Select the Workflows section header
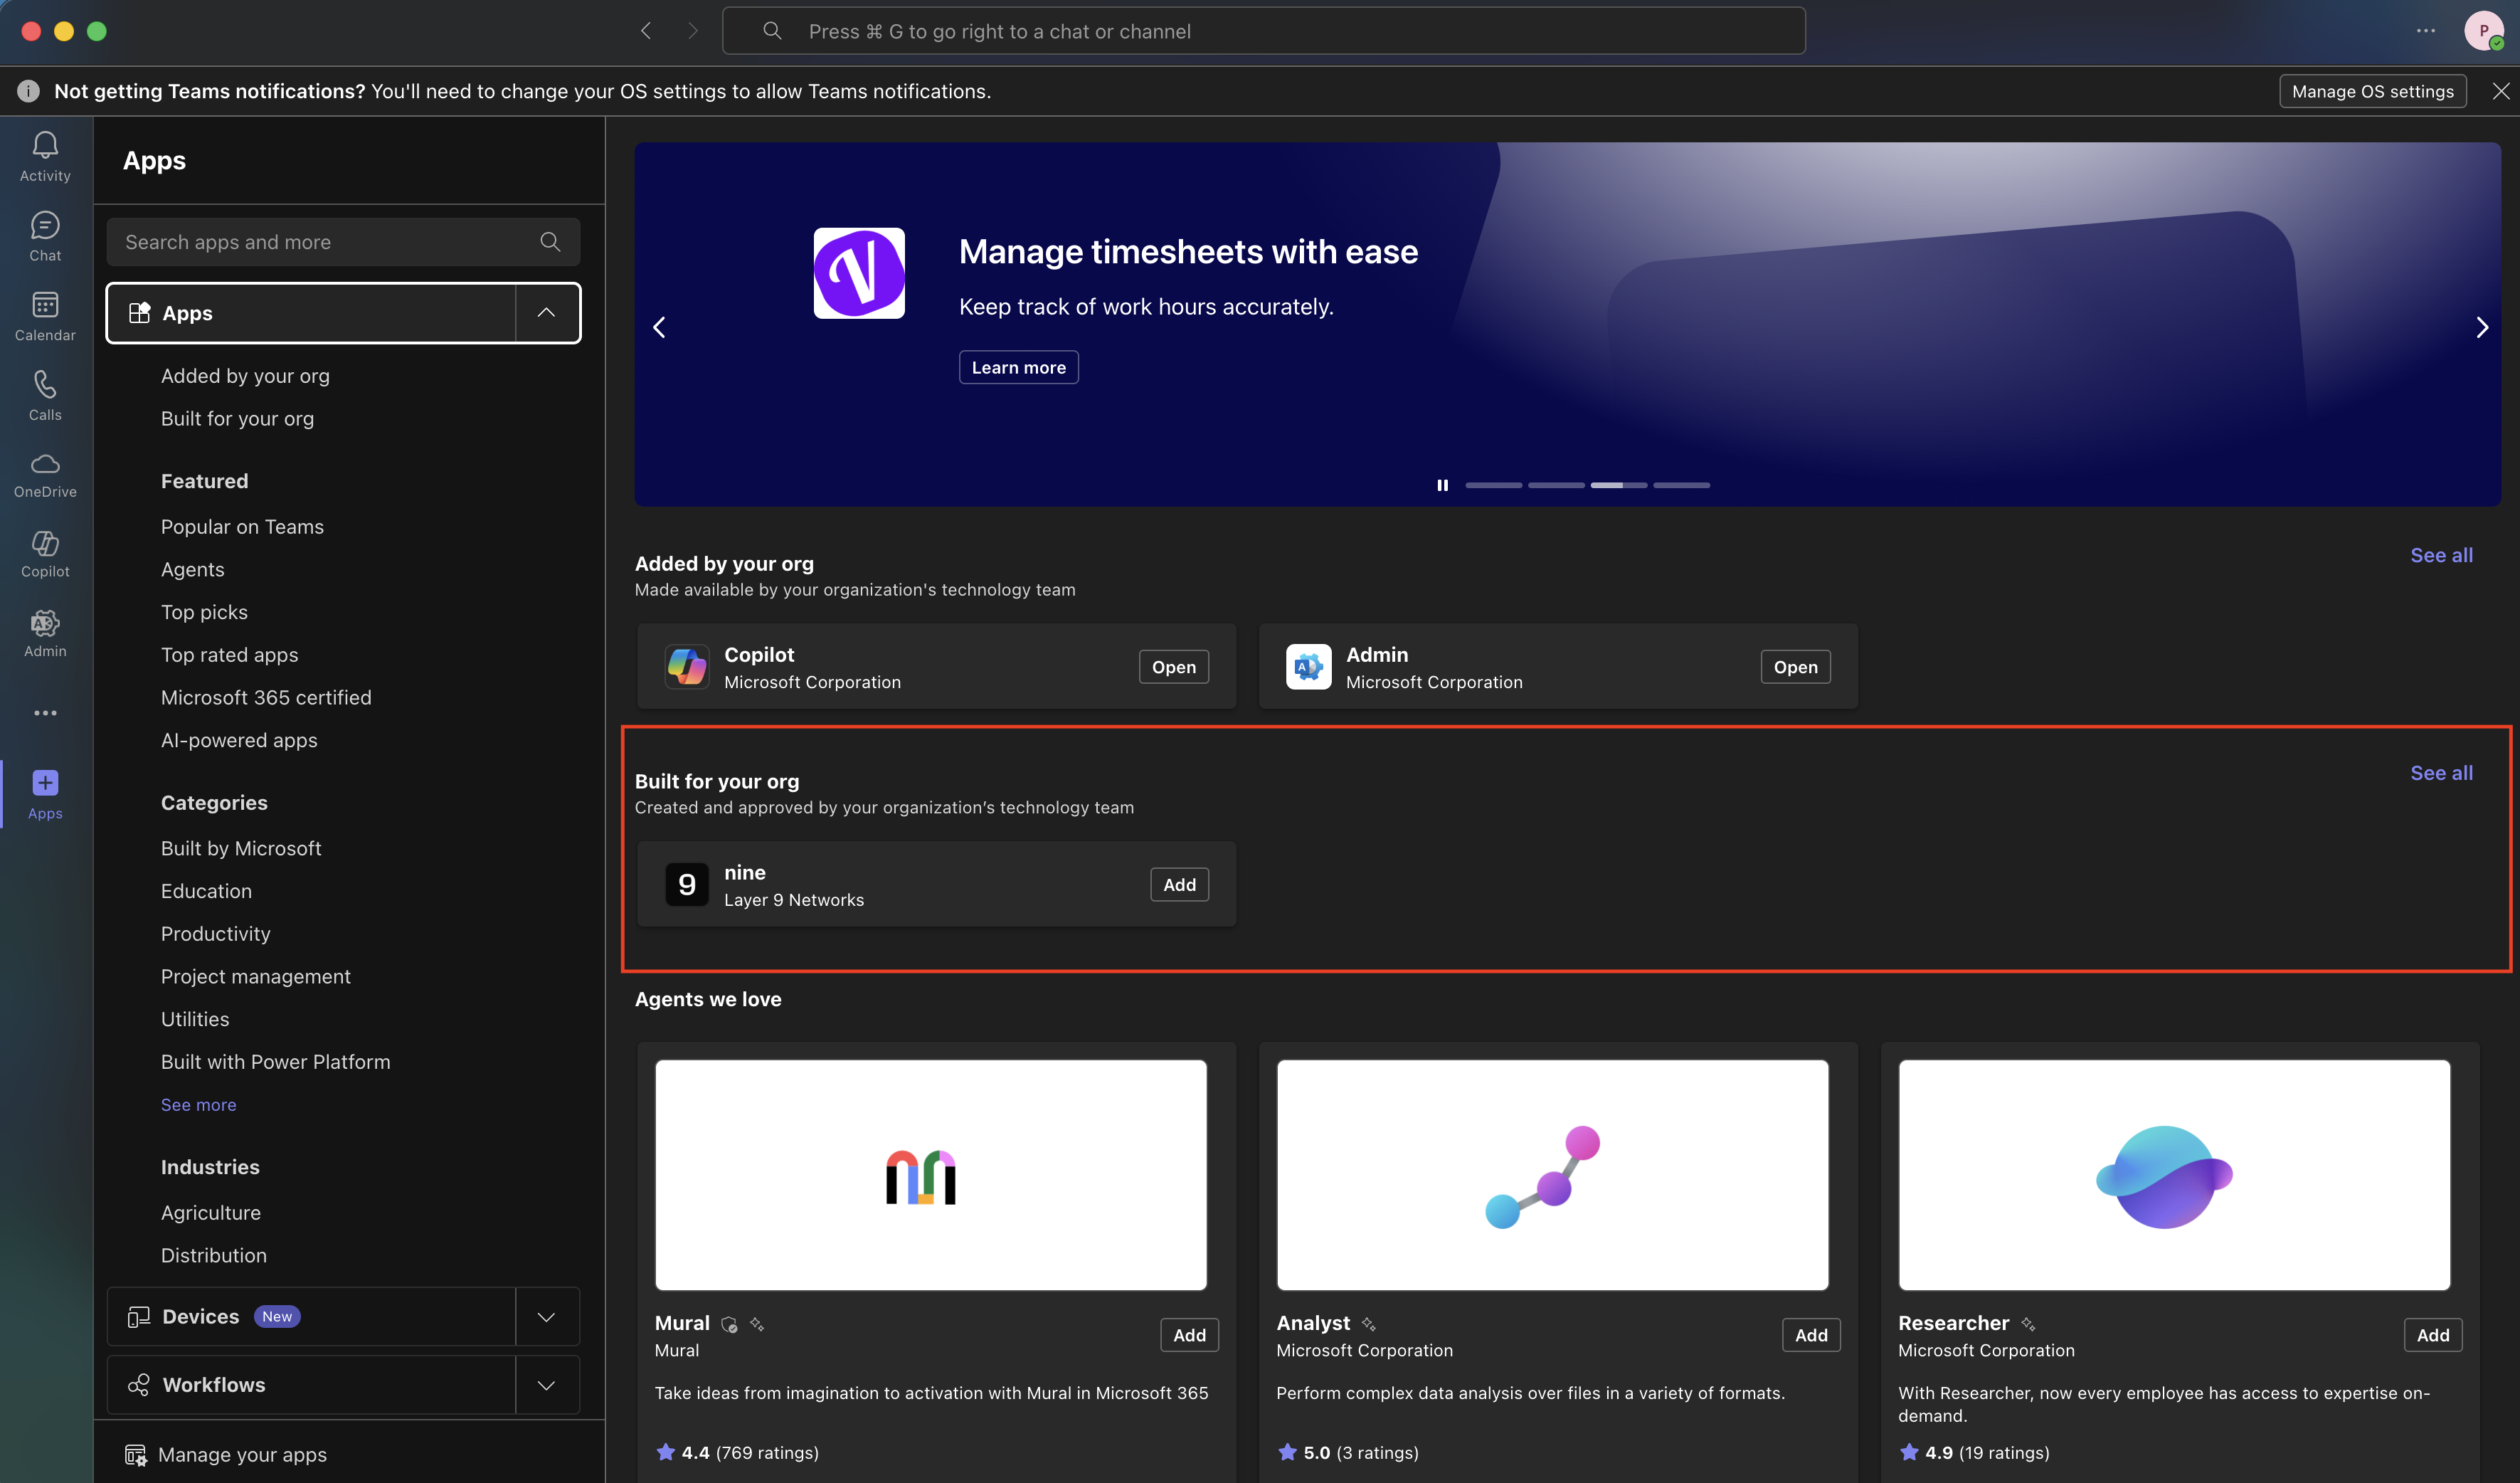 [x=311, y=1385]
